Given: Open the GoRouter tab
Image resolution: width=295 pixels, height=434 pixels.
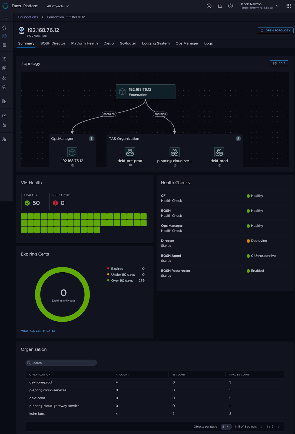Looking at the screenshot, I should [128, 43].
